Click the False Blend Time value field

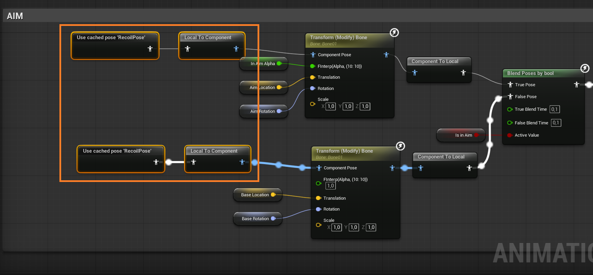click(556, 123)
